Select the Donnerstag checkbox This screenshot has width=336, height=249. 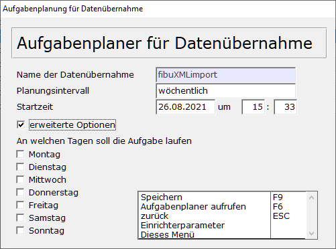click(20, 192)
